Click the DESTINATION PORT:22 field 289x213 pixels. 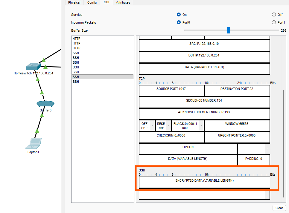point(237,89)
